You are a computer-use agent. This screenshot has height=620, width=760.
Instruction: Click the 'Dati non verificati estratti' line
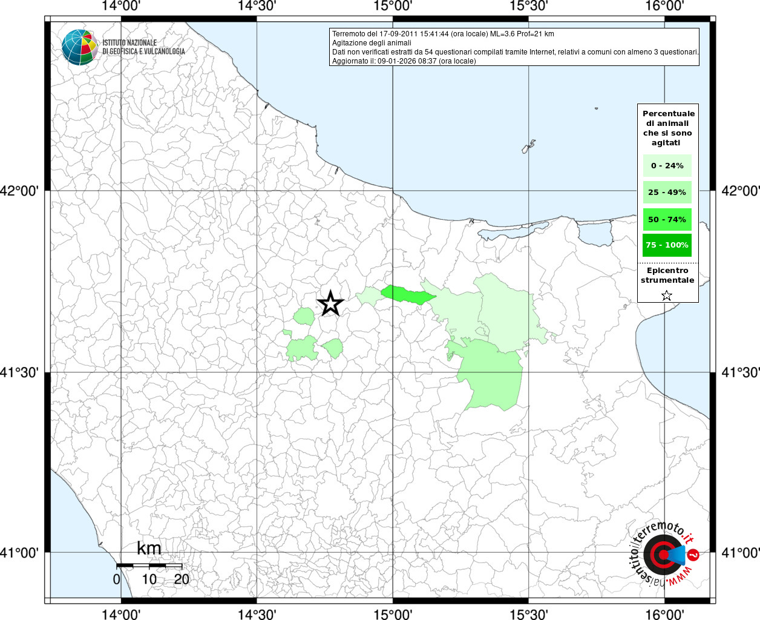click(x=516, y=52)
